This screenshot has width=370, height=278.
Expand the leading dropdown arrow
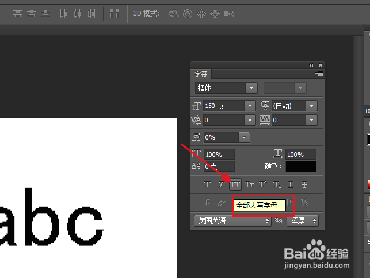[x=311, y=106]
